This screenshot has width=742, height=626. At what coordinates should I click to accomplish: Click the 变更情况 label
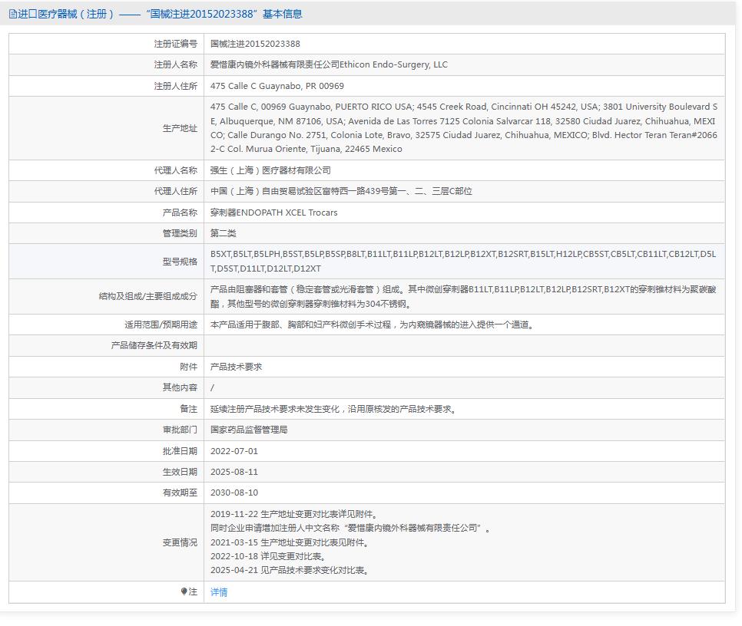pos(180,542)
